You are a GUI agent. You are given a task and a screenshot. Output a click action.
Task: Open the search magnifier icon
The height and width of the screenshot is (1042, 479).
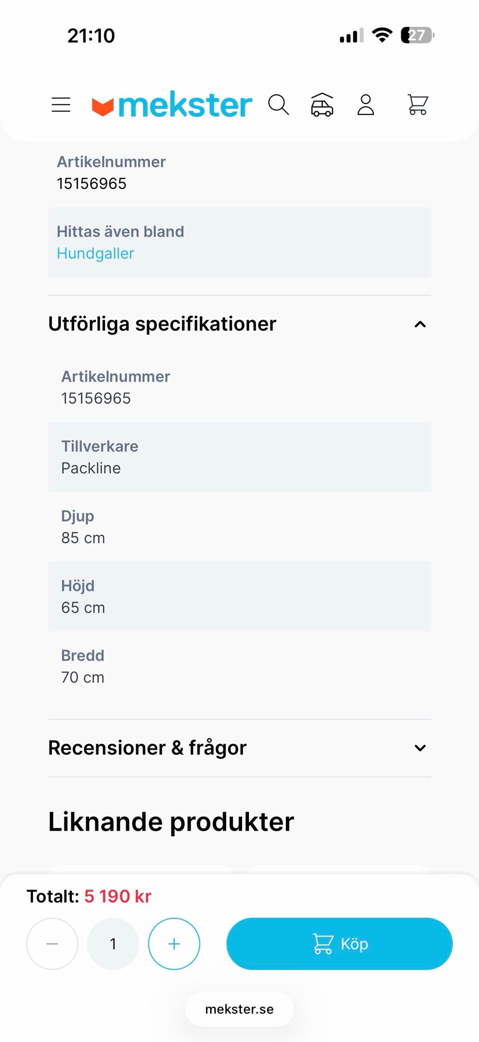click(278, 105)
